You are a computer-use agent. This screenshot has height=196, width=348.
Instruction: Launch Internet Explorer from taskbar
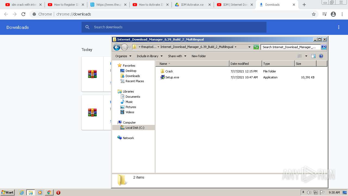(x=22, y=192)
